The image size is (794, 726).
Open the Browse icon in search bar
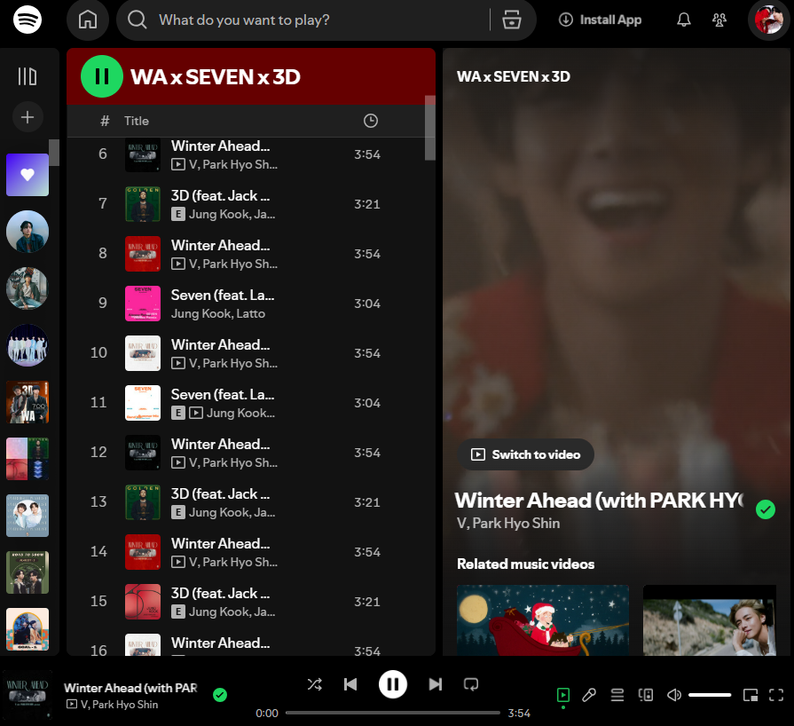coord(511,20)
